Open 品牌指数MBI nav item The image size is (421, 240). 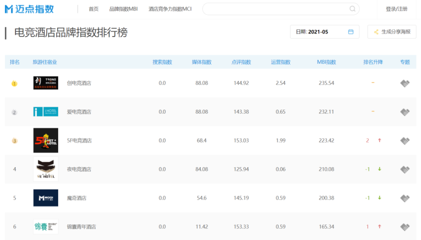tap(123, 9)
